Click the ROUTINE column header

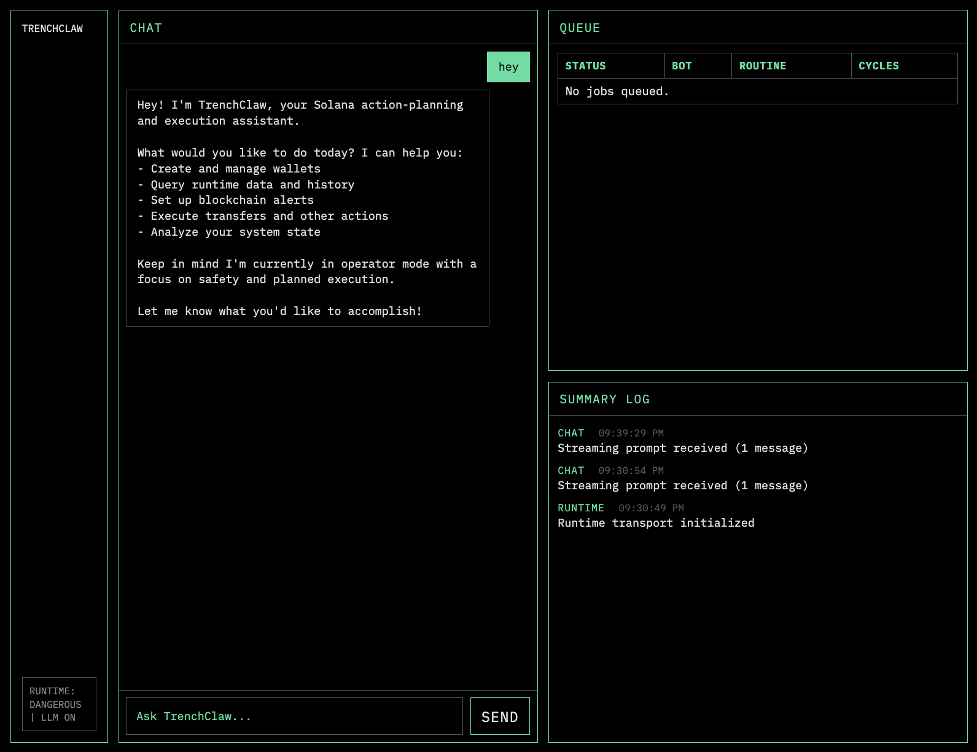792,66
